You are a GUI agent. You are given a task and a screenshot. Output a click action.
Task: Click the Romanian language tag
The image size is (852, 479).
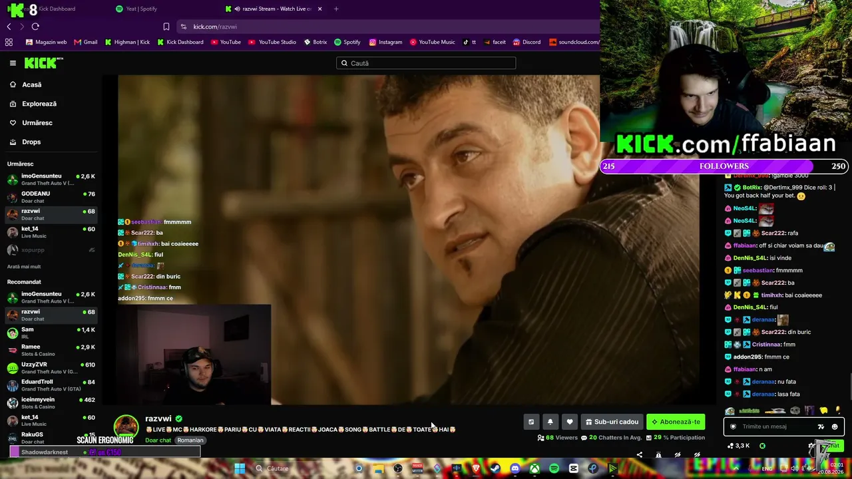tap(190, 440)
